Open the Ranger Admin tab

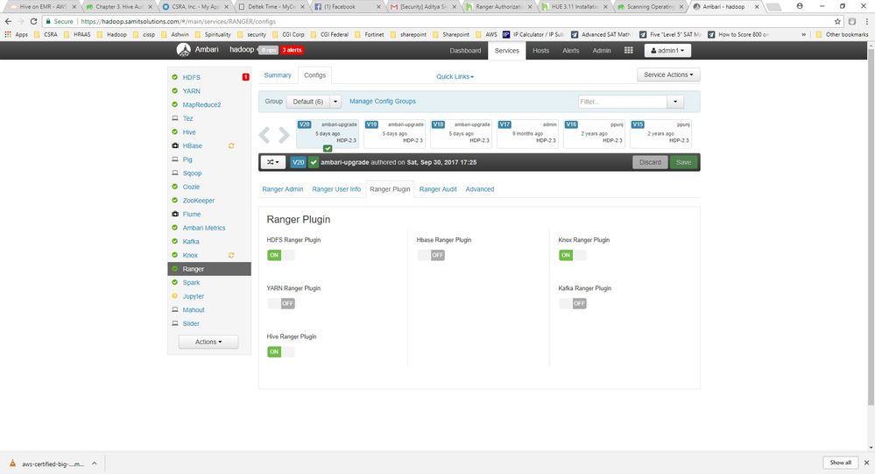282,189
